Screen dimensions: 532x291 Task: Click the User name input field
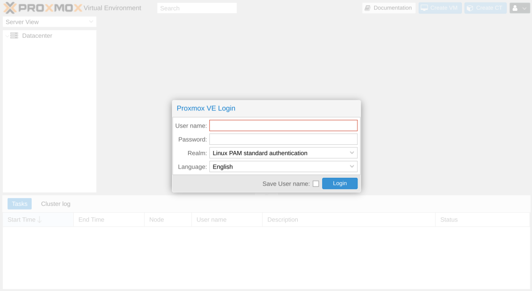point(283,126)
